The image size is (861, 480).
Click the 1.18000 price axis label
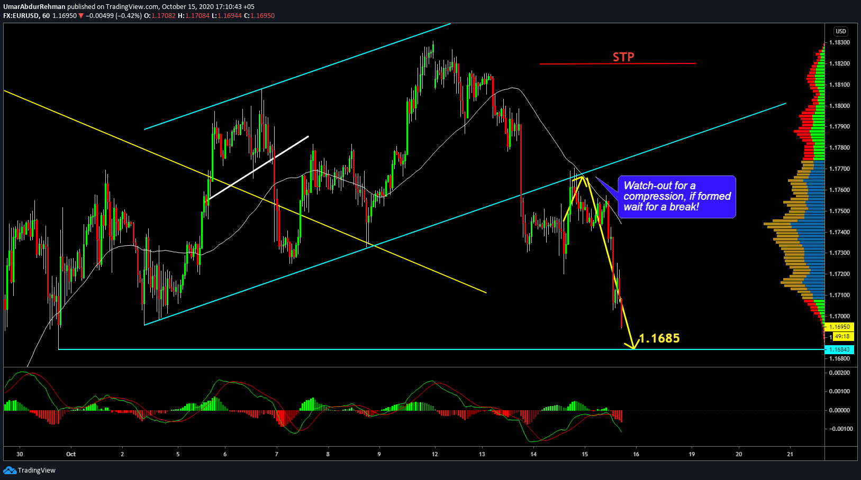[839, 106]
